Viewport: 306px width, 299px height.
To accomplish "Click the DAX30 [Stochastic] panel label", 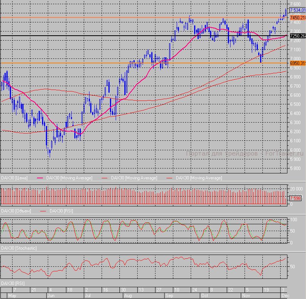I will coord(19,248).
